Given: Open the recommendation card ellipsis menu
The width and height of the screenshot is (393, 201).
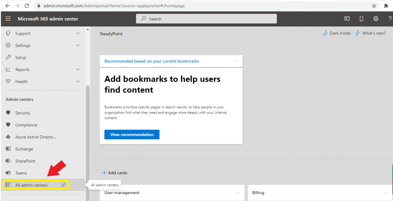Looking at the screenshot, I should click(236, 61).
